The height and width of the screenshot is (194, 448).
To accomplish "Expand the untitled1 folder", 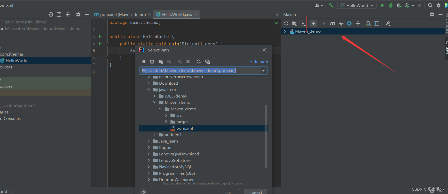I will 154,135.
